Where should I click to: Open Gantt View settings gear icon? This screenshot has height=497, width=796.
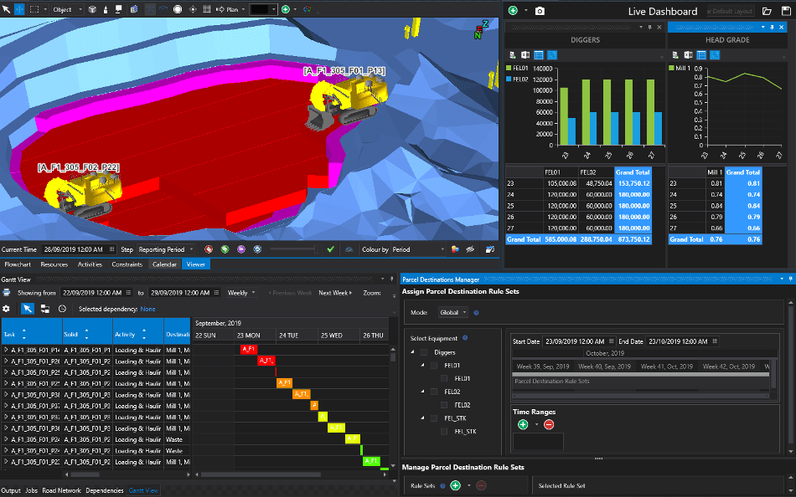[x=6, y=309]
